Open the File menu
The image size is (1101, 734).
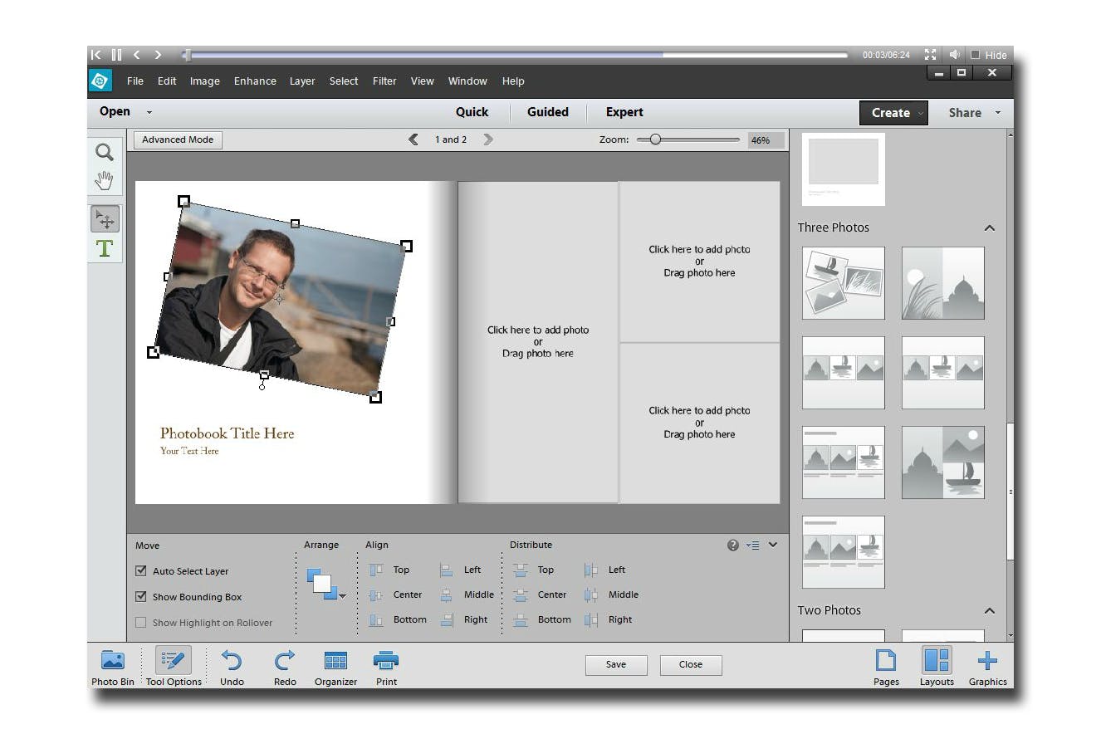tap(135, 81)
